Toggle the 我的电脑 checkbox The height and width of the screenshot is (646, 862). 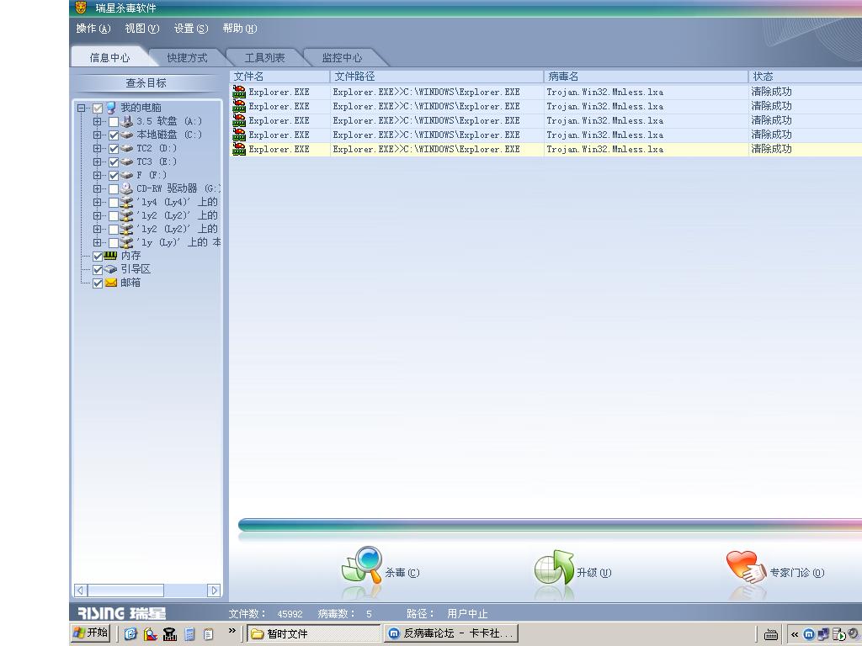click(x=98, y=109)
